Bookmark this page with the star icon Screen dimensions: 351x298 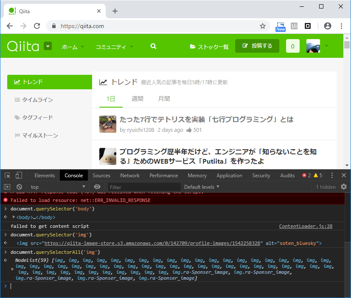263,26
